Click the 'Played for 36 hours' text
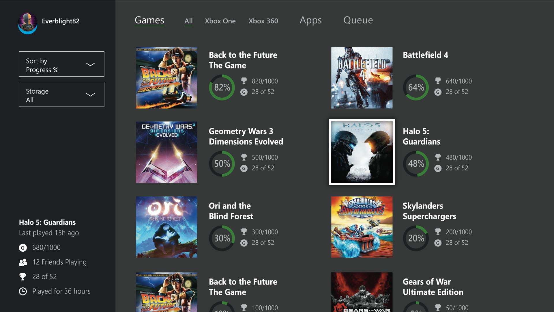554x312 pixels. click(x=61, y=291)
